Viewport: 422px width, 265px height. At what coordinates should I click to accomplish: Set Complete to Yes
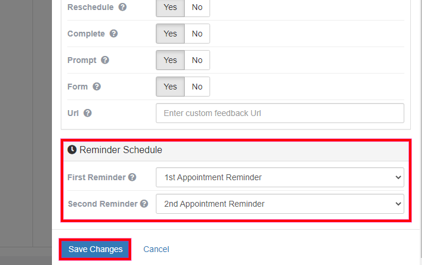tap(171, 34)
